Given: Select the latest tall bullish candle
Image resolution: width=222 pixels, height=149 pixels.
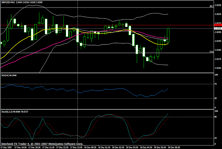Looking at the screenshot, I should coord(168,35).
